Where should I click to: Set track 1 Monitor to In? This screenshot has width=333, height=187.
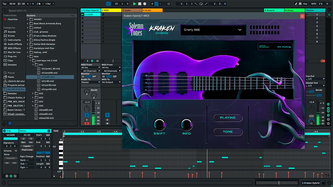(x=83, y=76)
